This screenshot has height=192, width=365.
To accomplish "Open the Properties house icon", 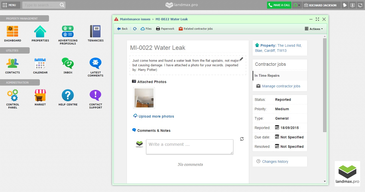I will pyautogui.click(x=40, y=31).
